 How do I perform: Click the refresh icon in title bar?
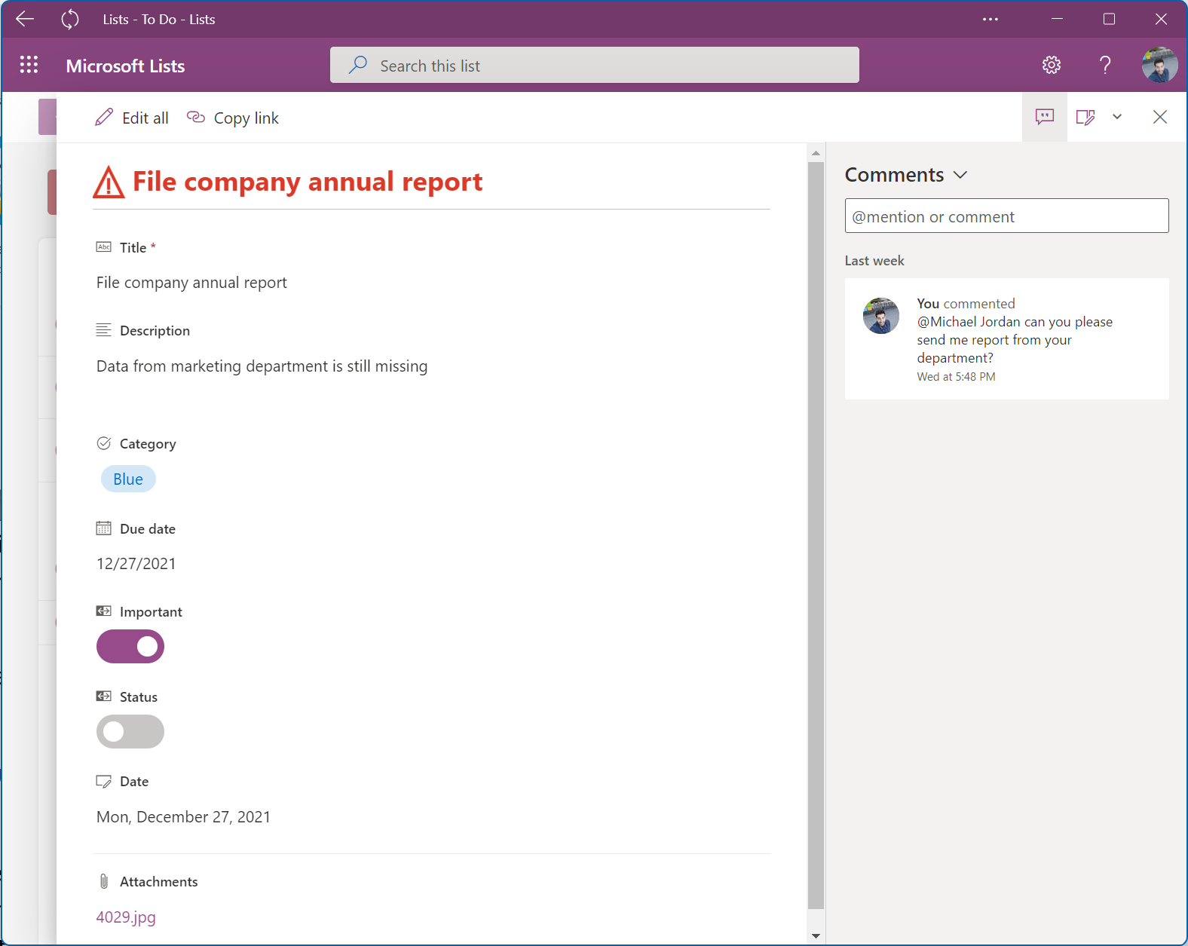(x=70, y=20)
